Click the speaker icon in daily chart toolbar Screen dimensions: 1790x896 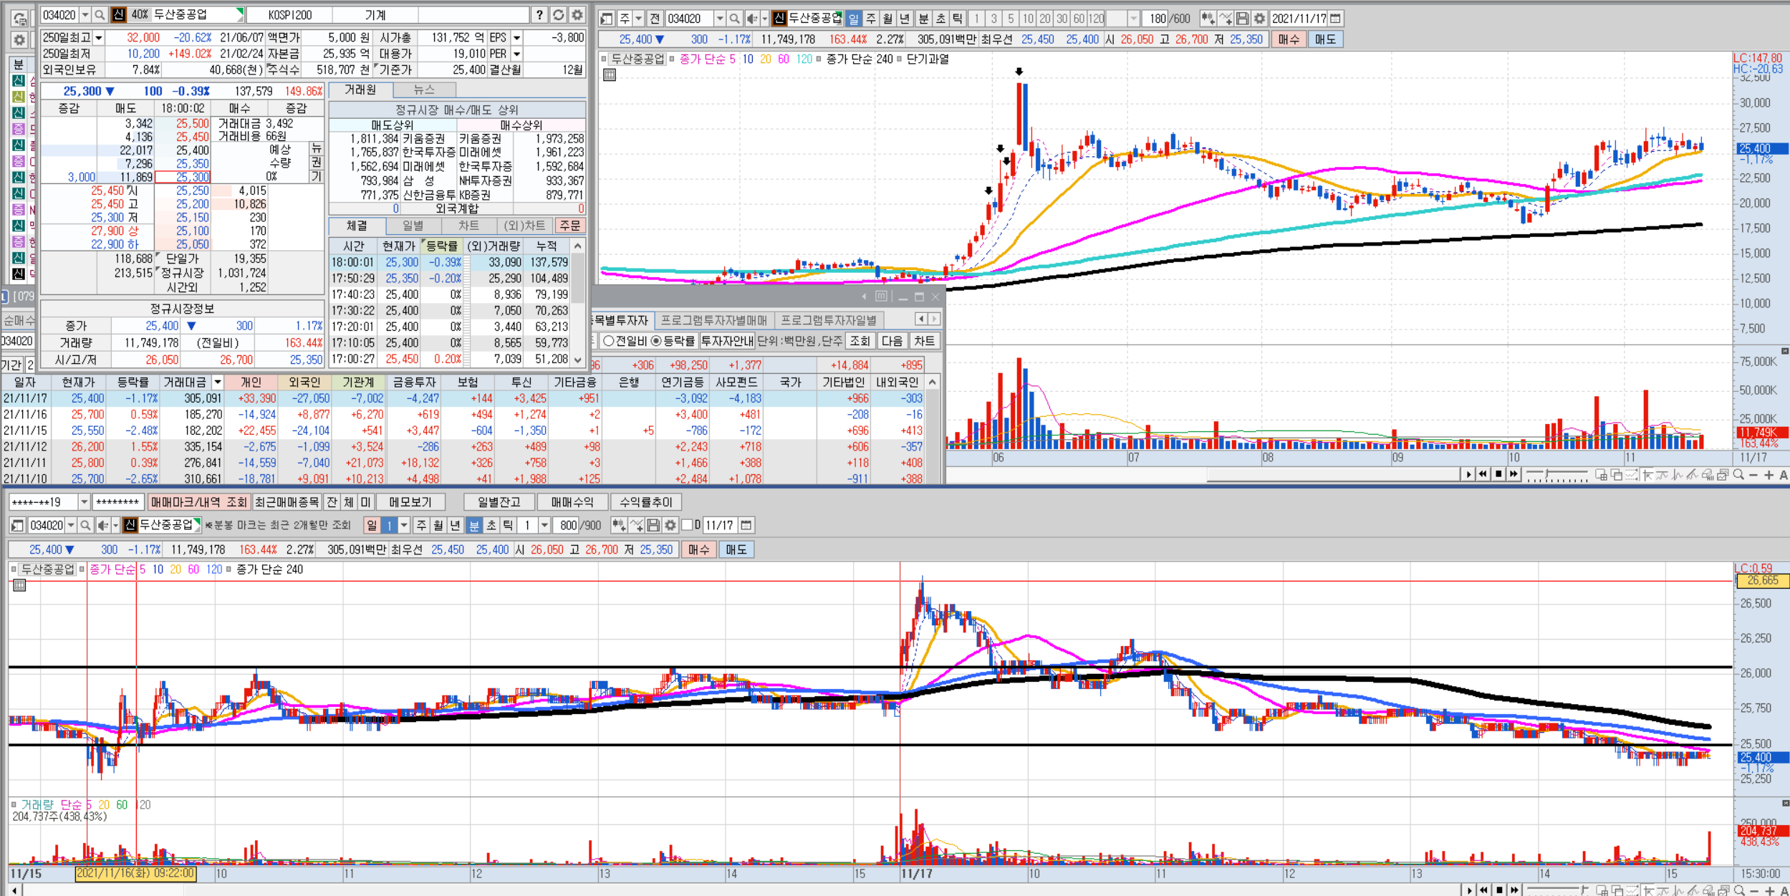tap(751, 19)
